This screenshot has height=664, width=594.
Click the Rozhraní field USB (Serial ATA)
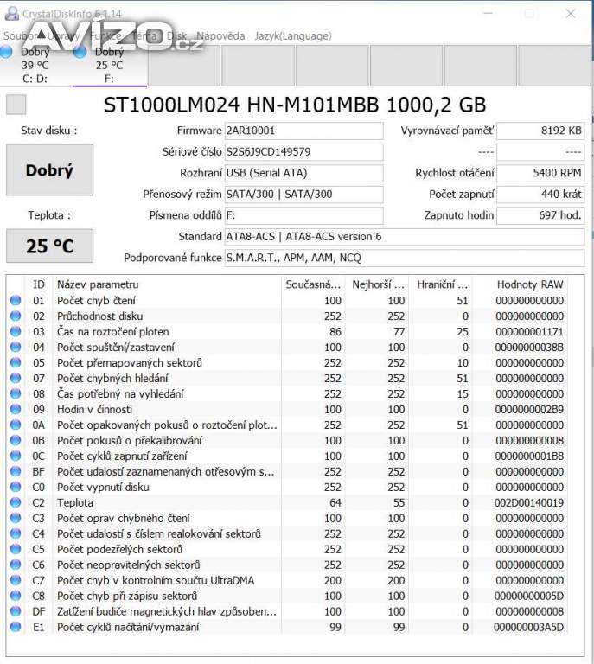tap(303, 173)
